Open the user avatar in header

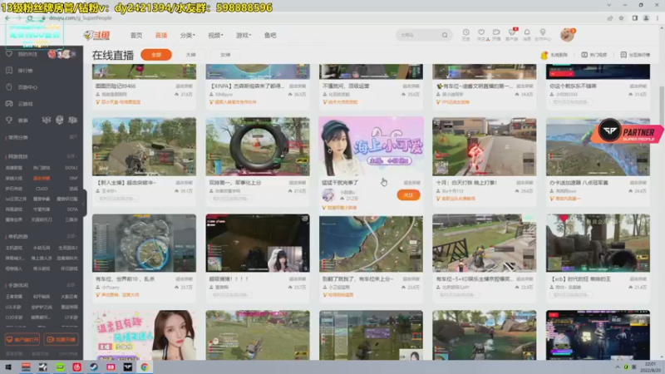pyautogui.click(x=567, y=35)
